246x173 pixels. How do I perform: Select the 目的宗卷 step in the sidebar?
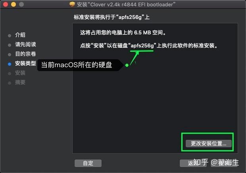[25, 54]
